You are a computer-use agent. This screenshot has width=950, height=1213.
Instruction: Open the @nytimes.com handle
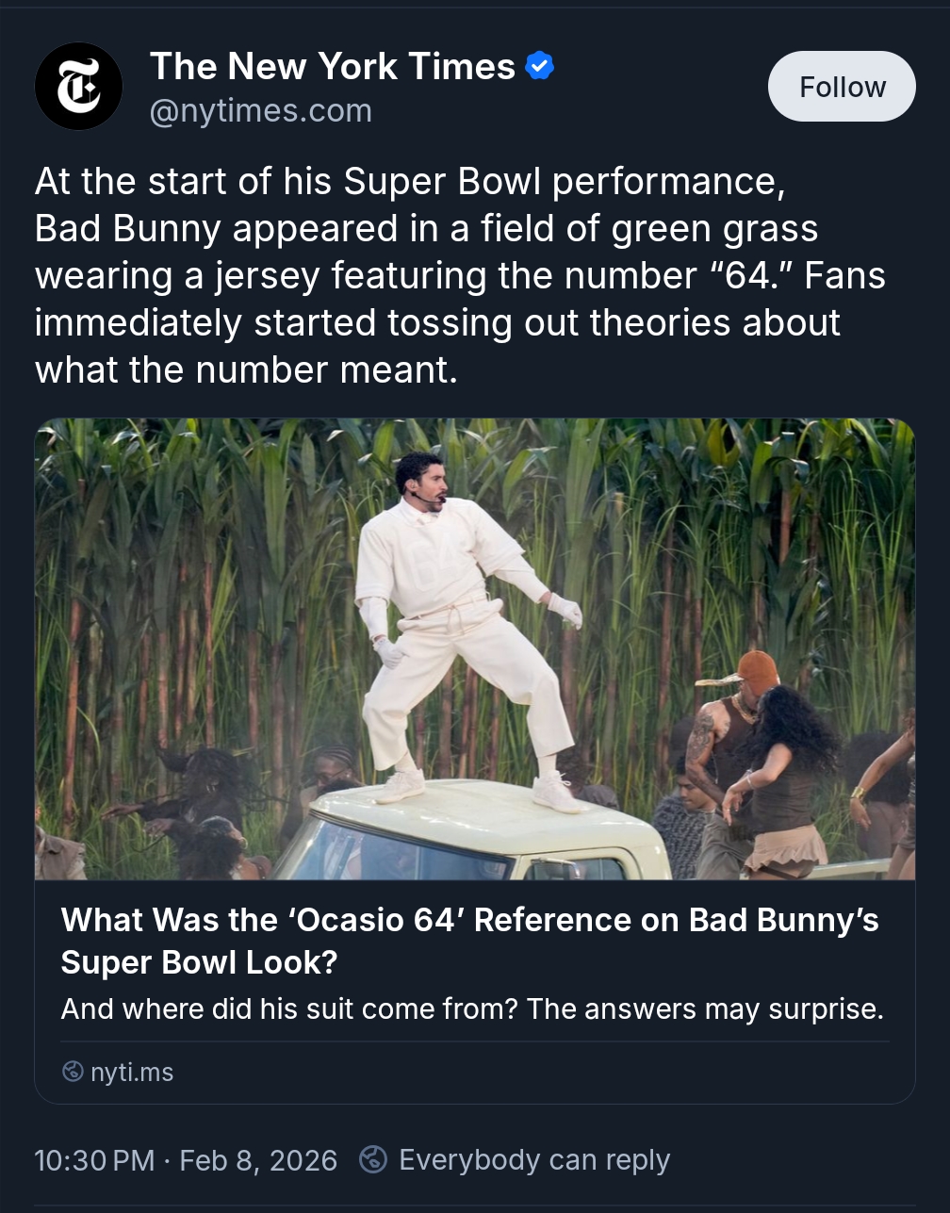coord(261,111)
